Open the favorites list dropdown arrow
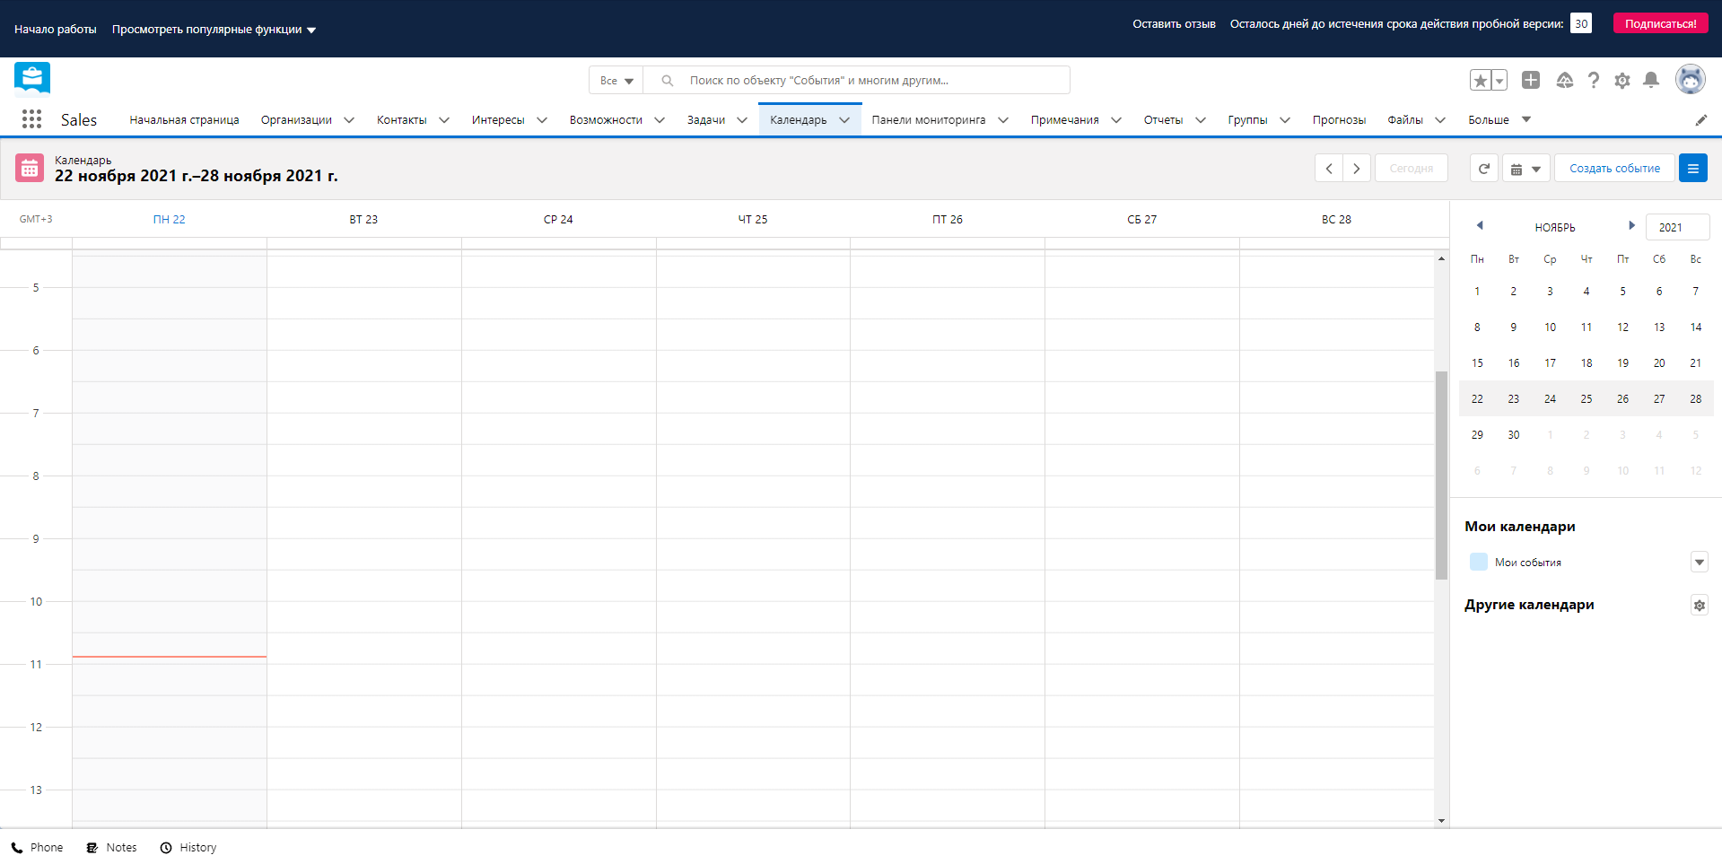The width and height of the screenshot is (1722, 864). click(1499, 81)
